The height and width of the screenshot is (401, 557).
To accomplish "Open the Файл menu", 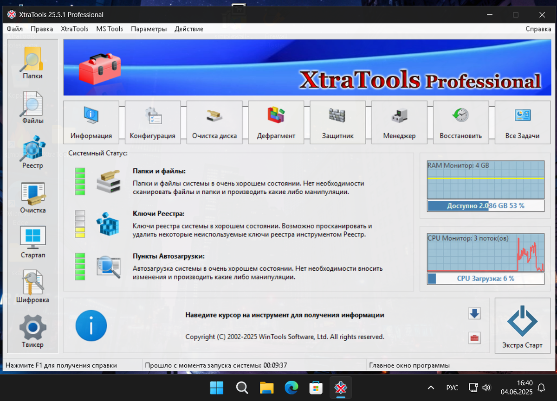I will 15,29.
